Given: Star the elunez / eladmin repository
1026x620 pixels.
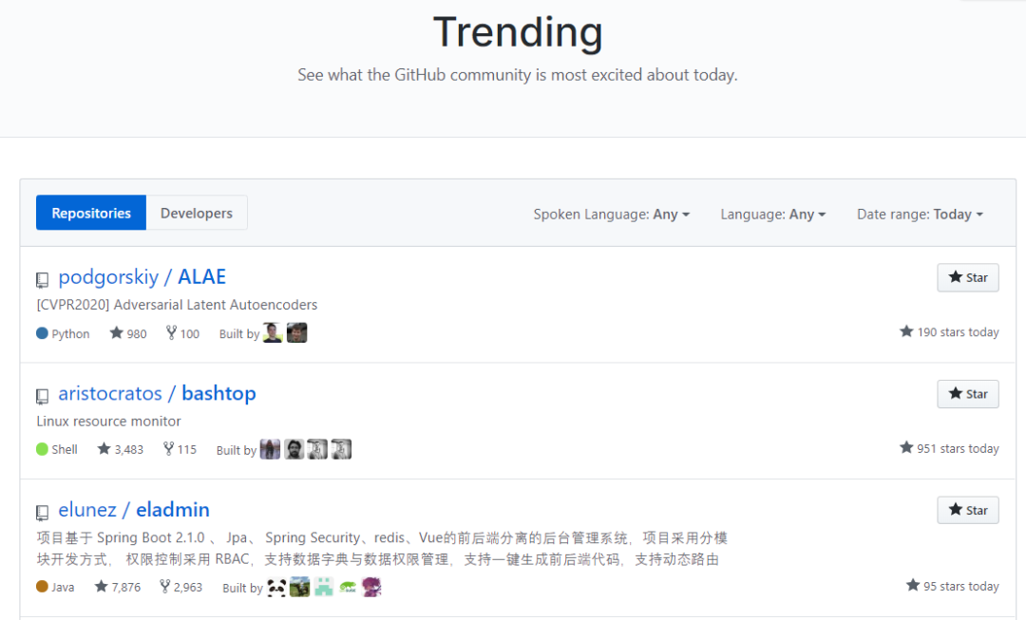Looking at the screenshot, I should point(968,510).
